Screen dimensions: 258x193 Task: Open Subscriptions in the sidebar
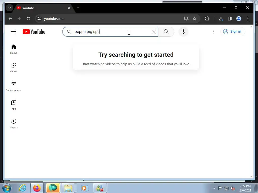(14, 86)
